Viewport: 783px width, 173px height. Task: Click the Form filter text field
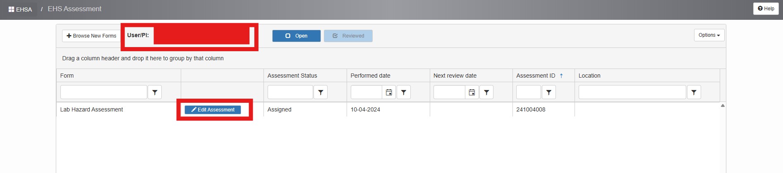coord(104,92)
